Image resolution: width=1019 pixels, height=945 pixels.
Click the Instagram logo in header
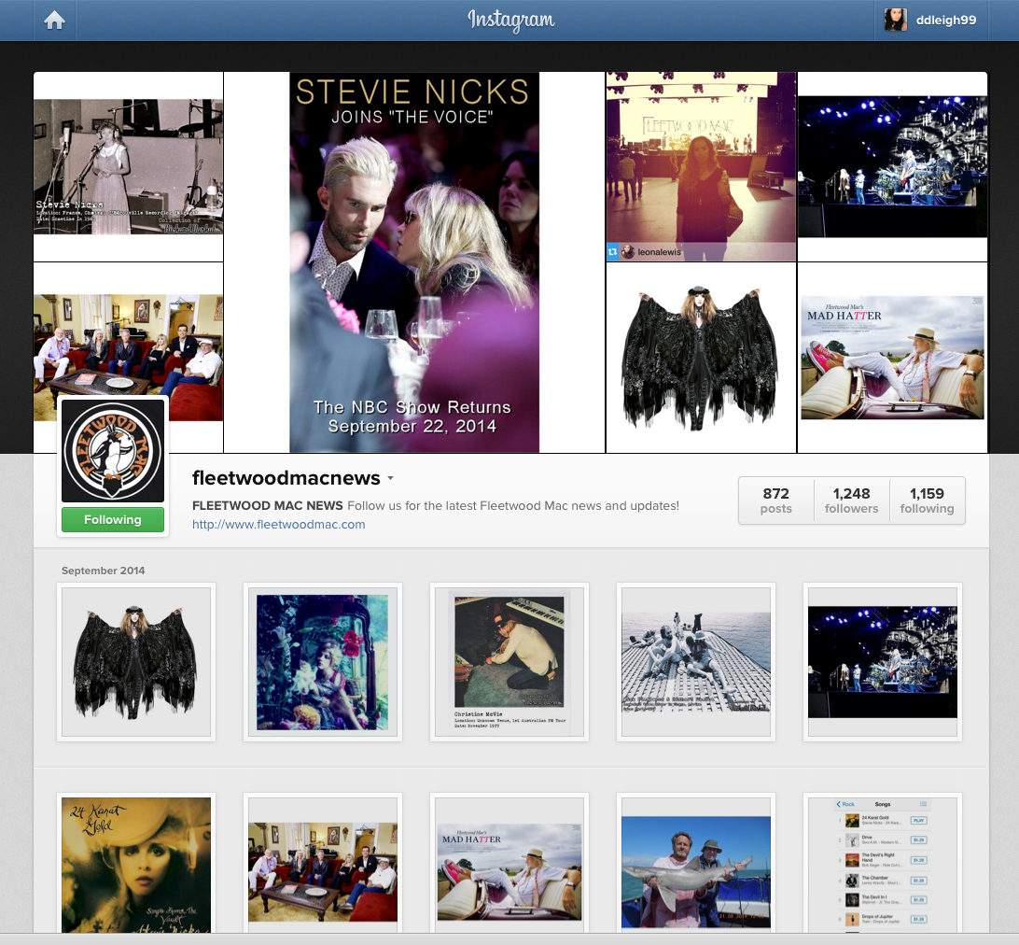tap(510, 21)
